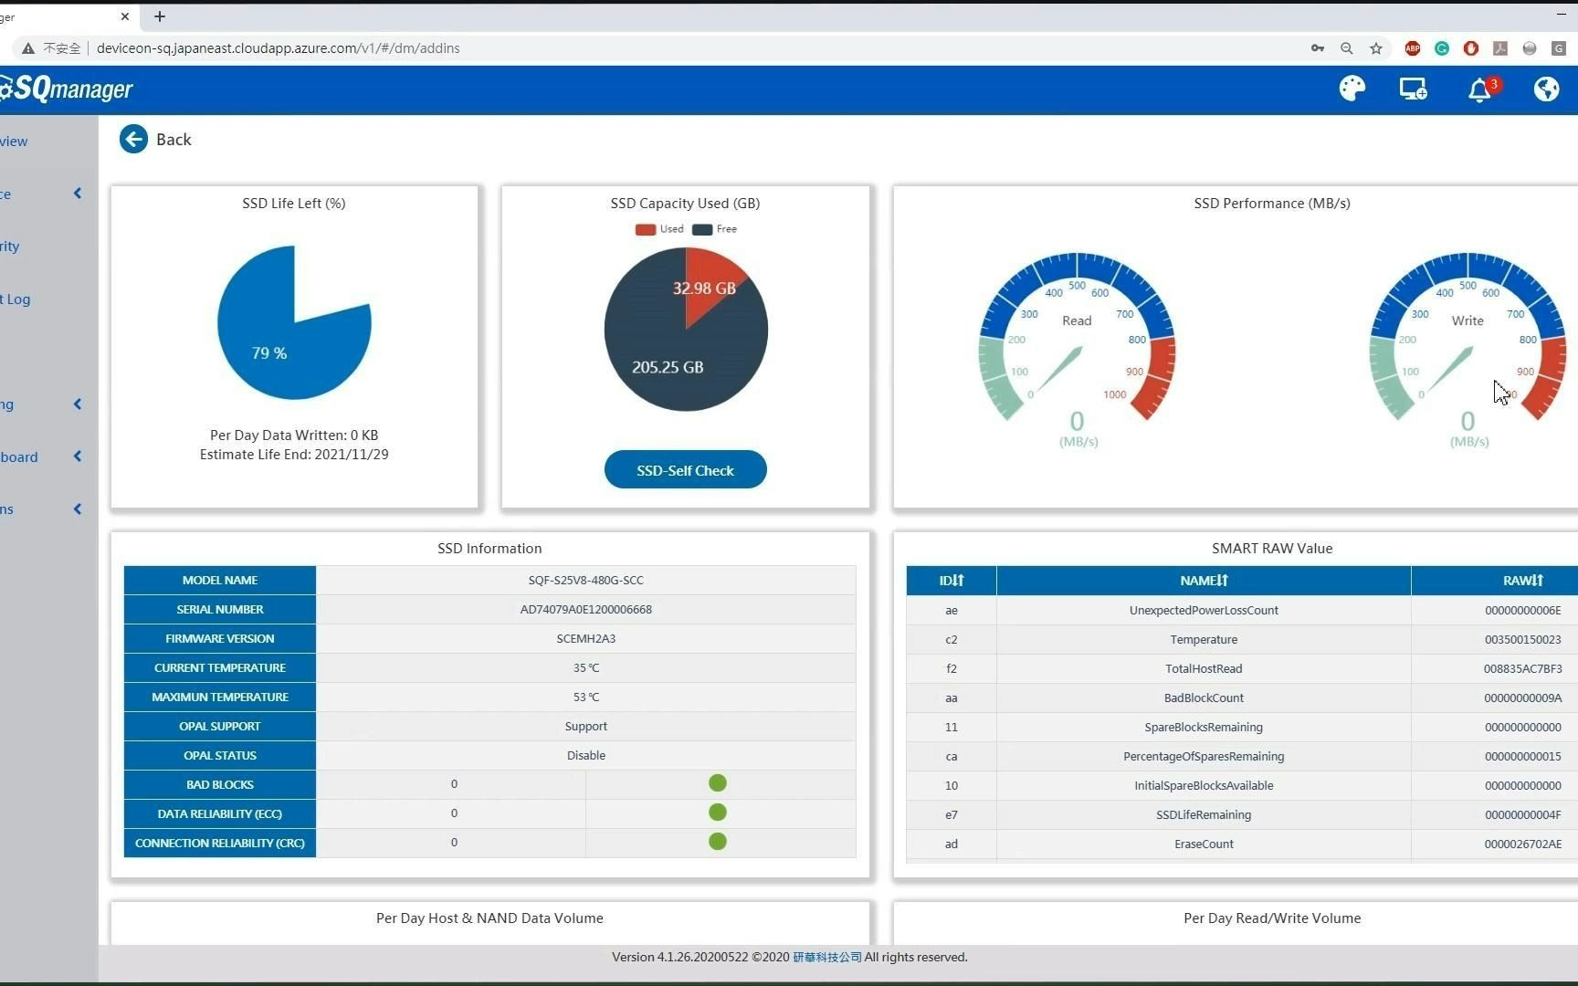Click the Bad Blocks green status dot
The image size is (1578, 986).
[x=718, y=783]
